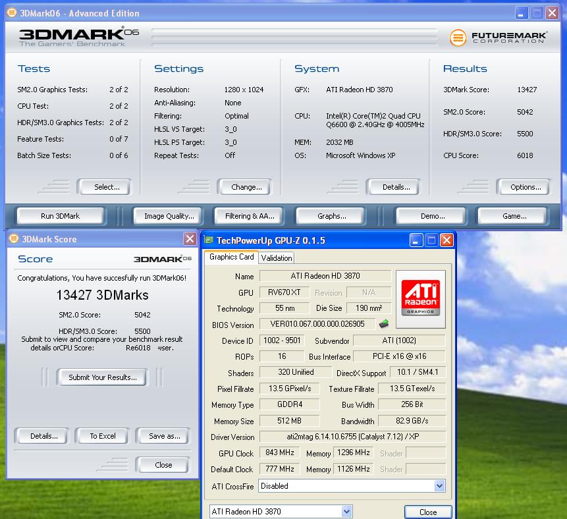The height and width of the screenshot is (519, 567).
Task: Click the Futuremark Corporation logo
Action: [498, 38]
